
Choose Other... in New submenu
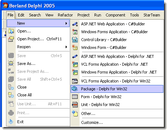pyautogui.click(x=117, y=114)
